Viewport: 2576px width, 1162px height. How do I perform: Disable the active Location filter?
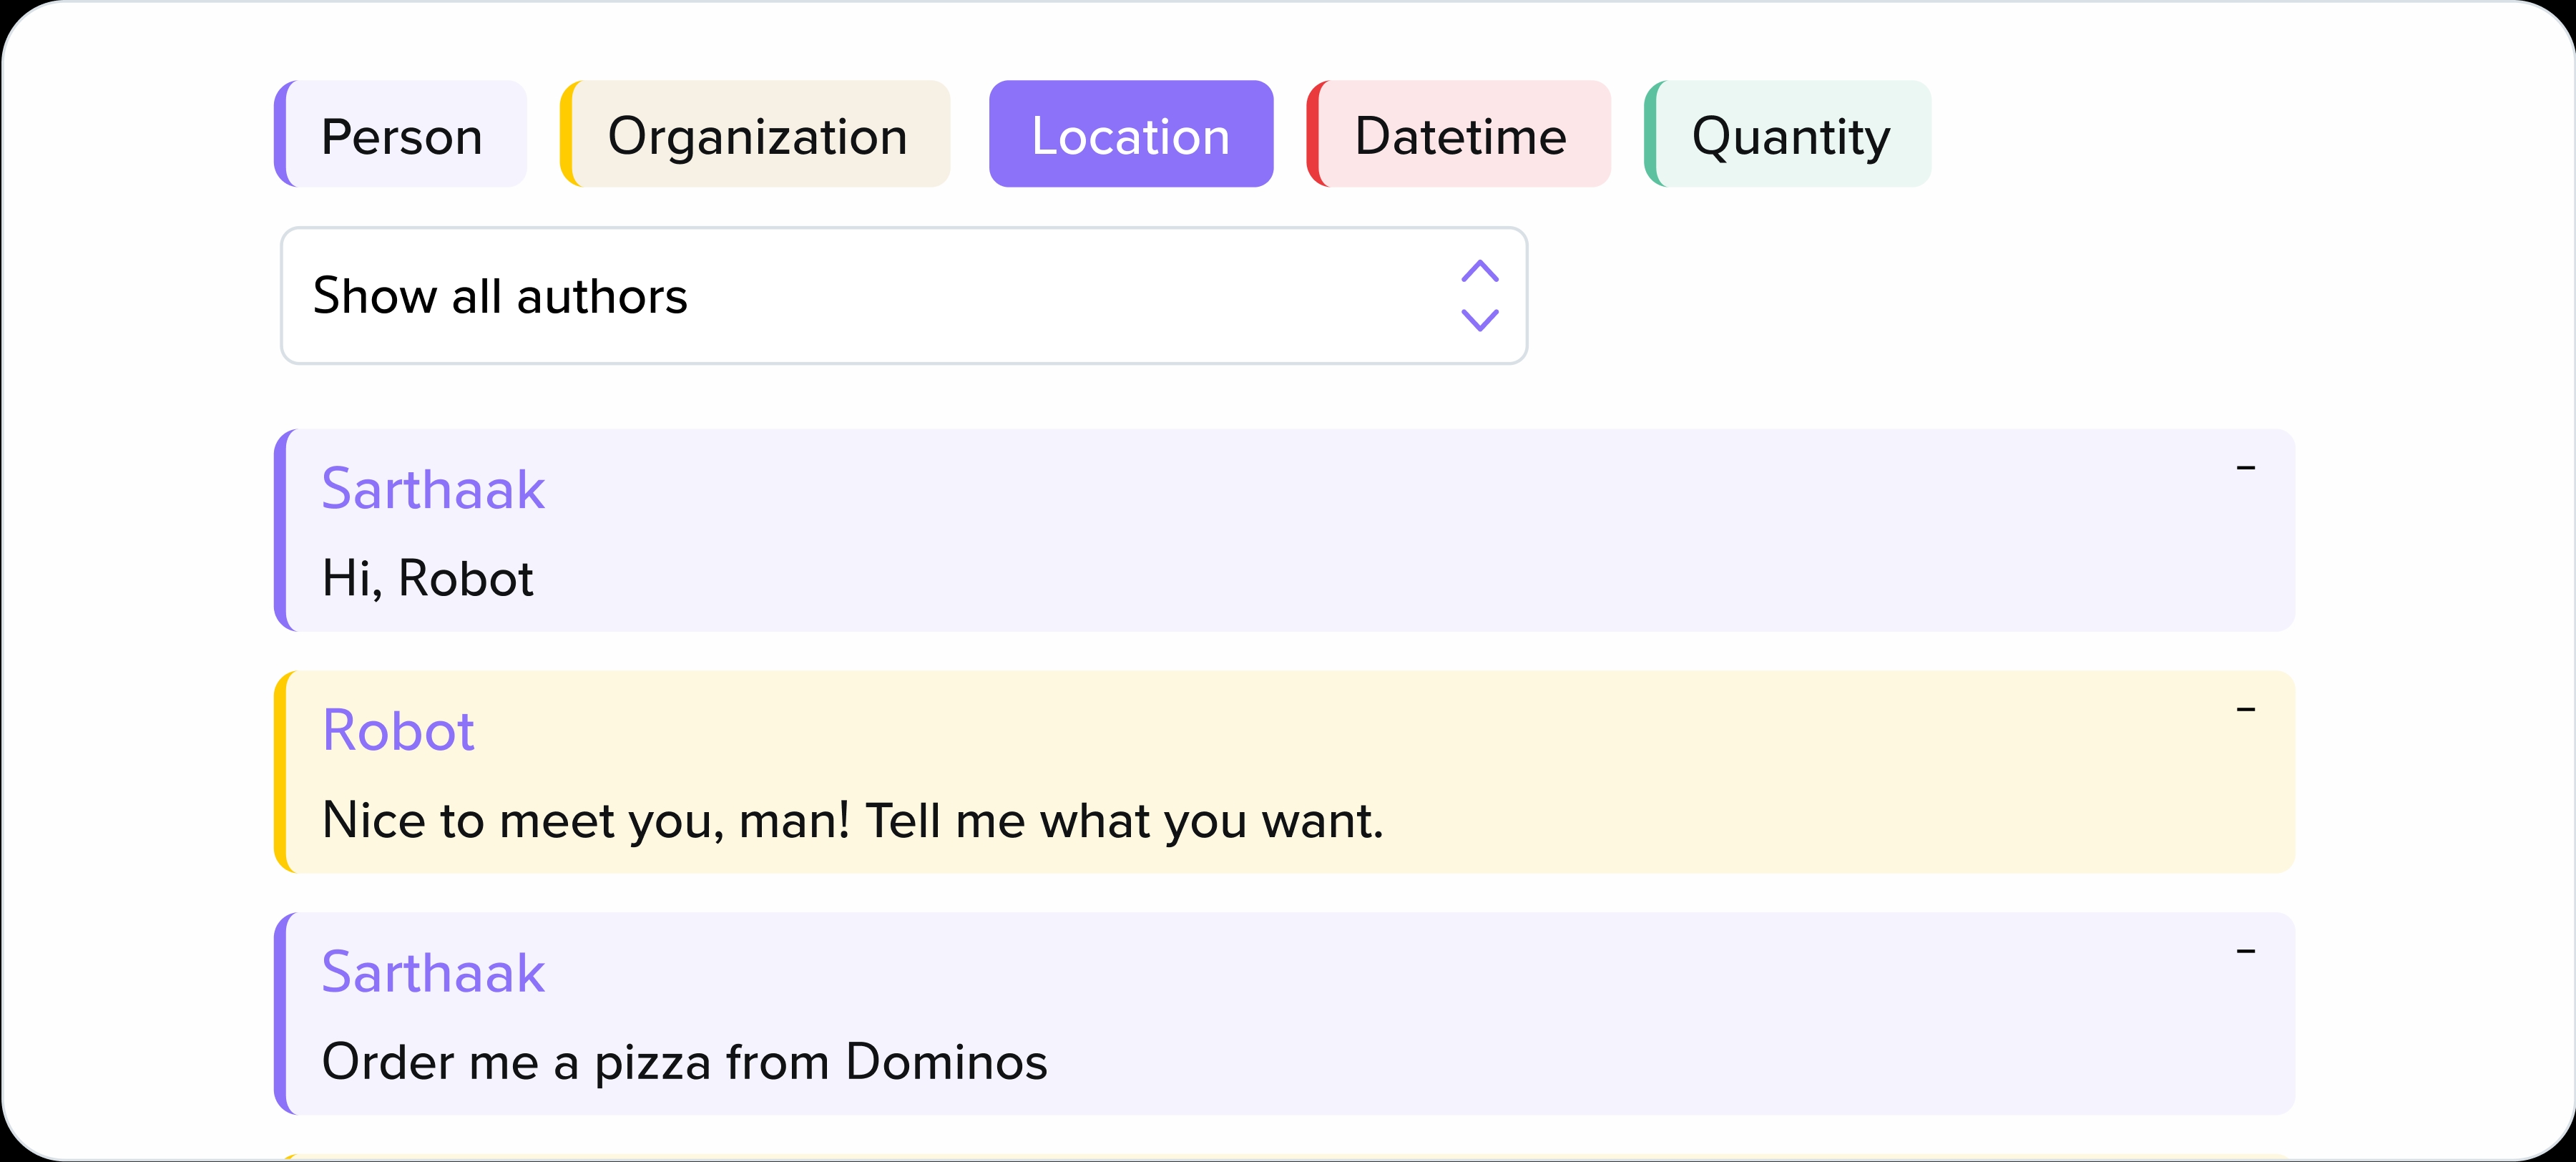(1130, 135)
